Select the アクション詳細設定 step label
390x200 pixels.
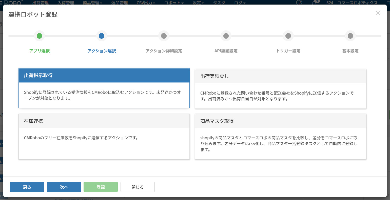(x=164, y=51)
